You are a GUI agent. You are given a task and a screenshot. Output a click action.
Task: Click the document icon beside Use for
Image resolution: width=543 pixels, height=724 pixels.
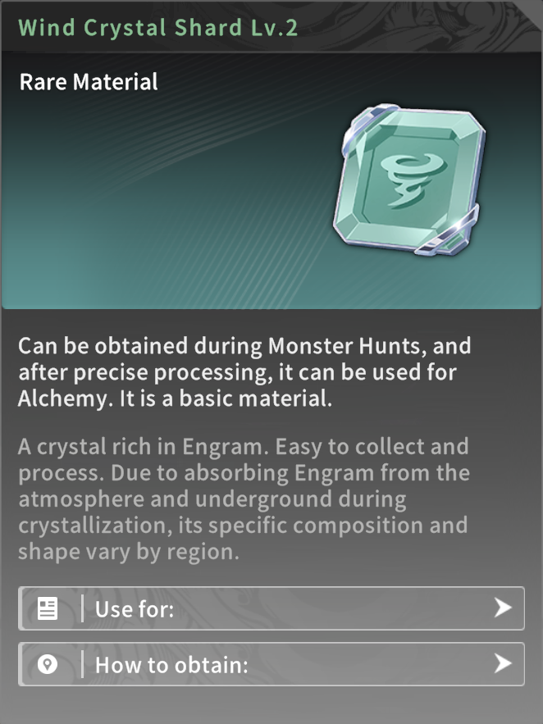coord(47,608)
